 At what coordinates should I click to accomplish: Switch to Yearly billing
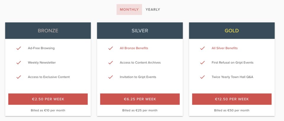153,9
